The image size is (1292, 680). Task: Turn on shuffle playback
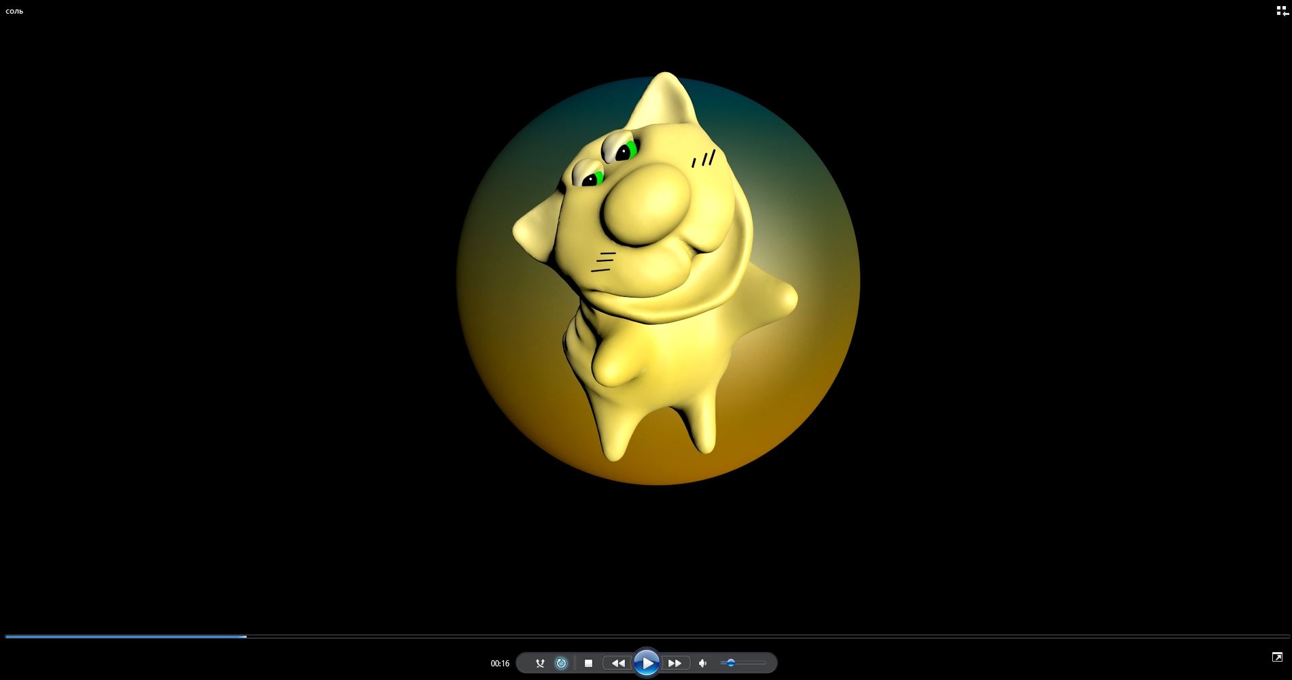coord(540,663)
